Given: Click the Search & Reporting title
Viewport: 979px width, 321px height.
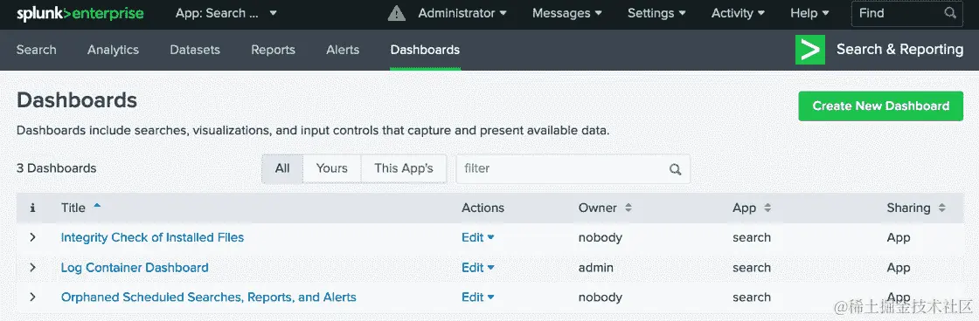Looking at the screenshot, I should (899, 50).
